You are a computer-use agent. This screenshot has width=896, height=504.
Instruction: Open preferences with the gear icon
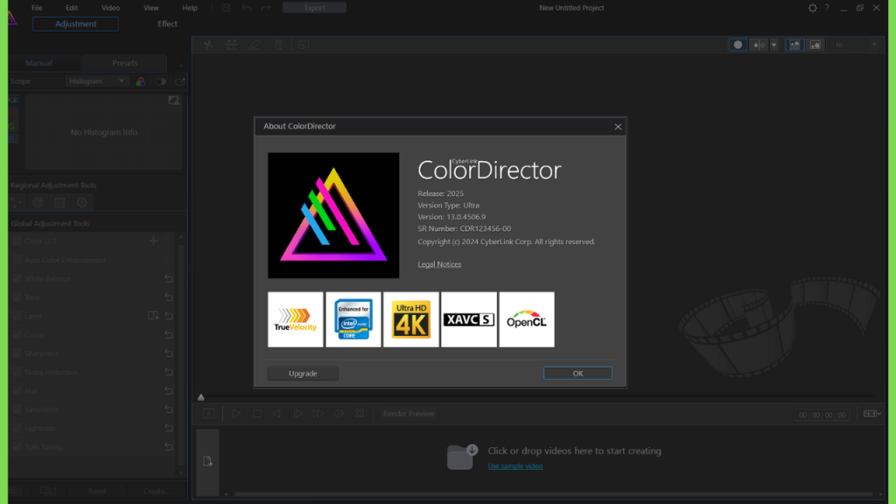click(813, 8)
